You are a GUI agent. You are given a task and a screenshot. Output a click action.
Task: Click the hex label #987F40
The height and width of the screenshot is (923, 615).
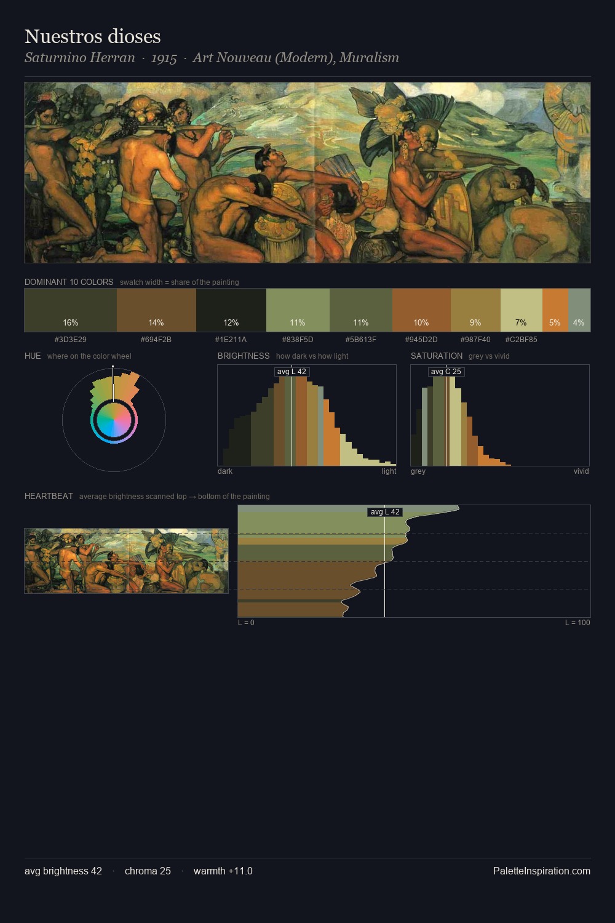point(475,340)
